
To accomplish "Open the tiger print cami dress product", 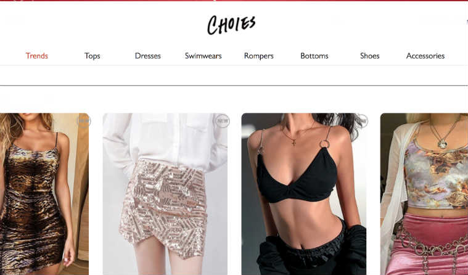I will [x=44, y=194].
